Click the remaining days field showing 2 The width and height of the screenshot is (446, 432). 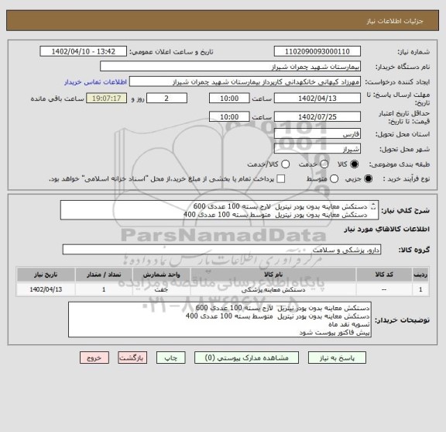point(166,98)
